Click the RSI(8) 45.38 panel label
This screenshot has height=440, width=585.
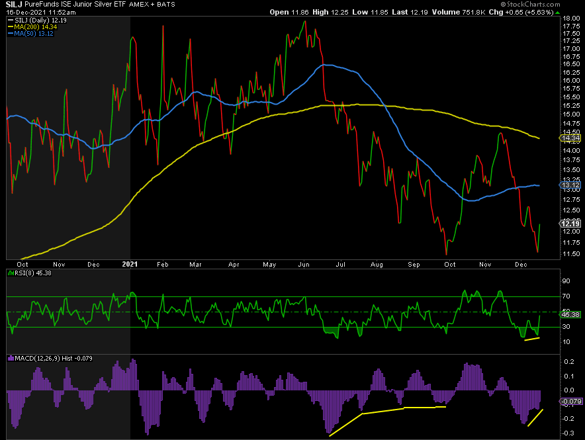[x=30, y=273]
